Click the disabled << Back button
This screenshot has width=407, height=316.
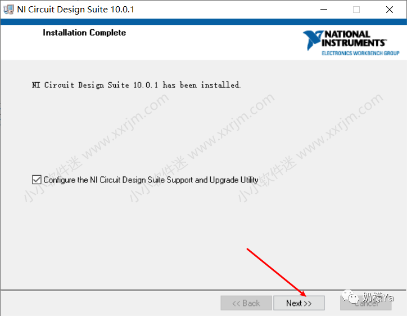click(x=246, y=303)
